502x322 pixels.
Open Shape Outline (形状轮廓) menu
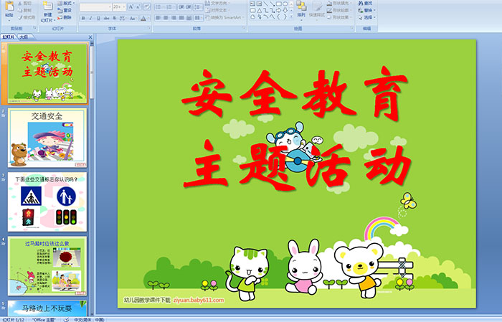(339, 10)
